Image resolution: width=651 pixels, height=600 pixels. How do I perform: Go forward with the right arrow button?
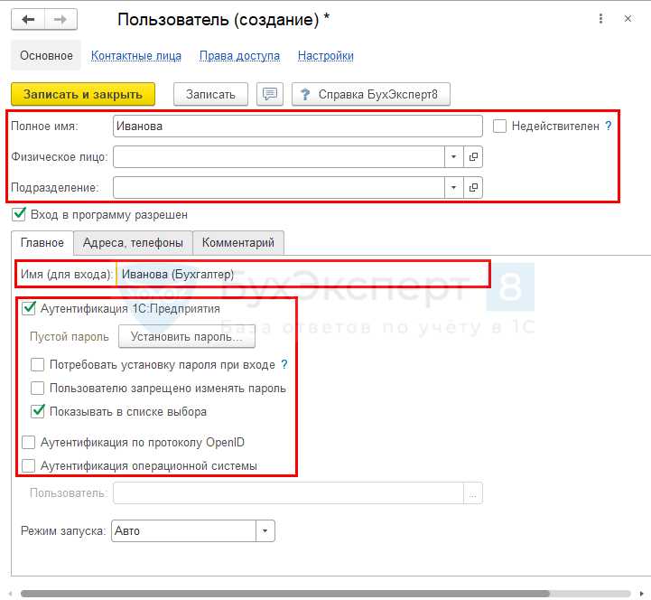[x=60, y=20]
